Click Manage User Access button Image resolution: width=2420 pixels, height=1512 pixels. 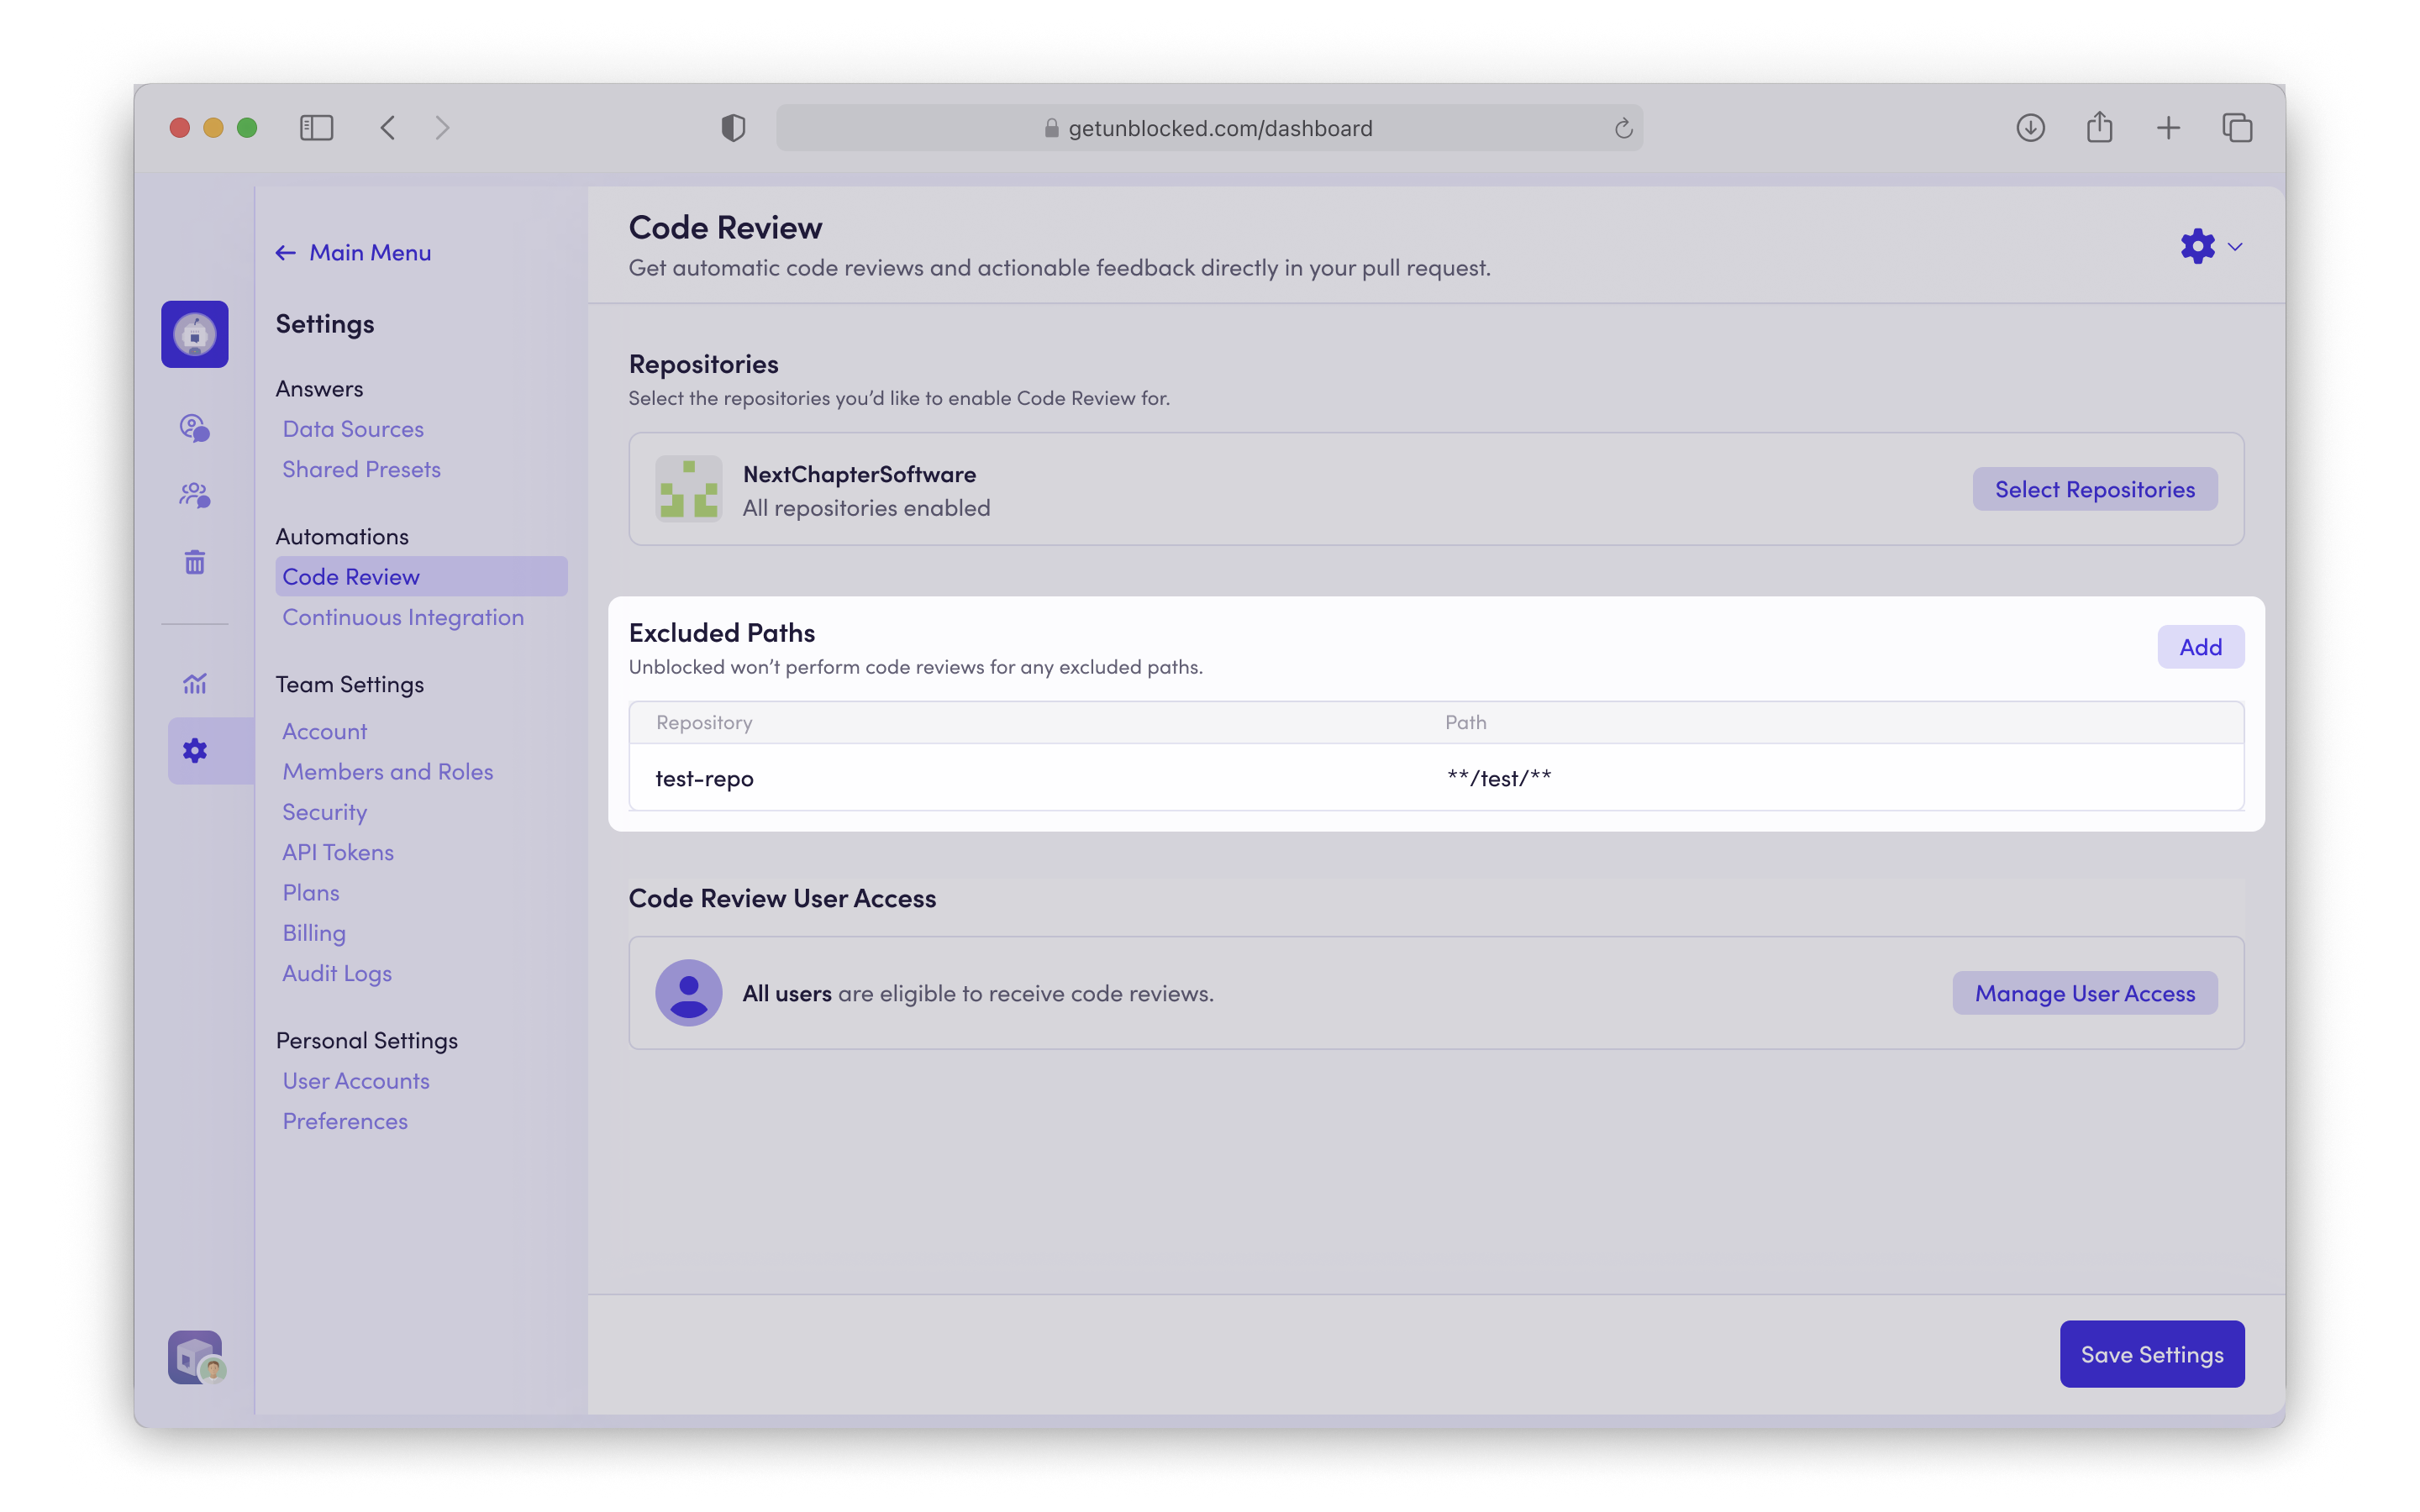[x=2084, y=993]
